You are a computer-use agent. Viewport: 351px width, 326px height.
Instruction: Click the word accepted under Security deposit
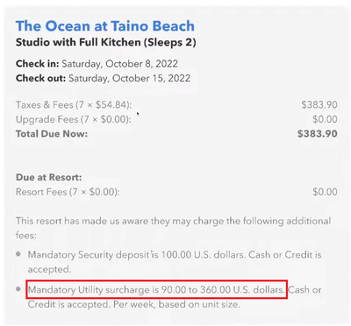click(49, 269)
